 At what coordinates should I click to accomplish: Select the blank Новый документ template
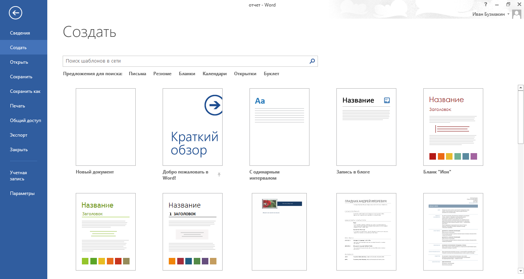tap(106, 127)
